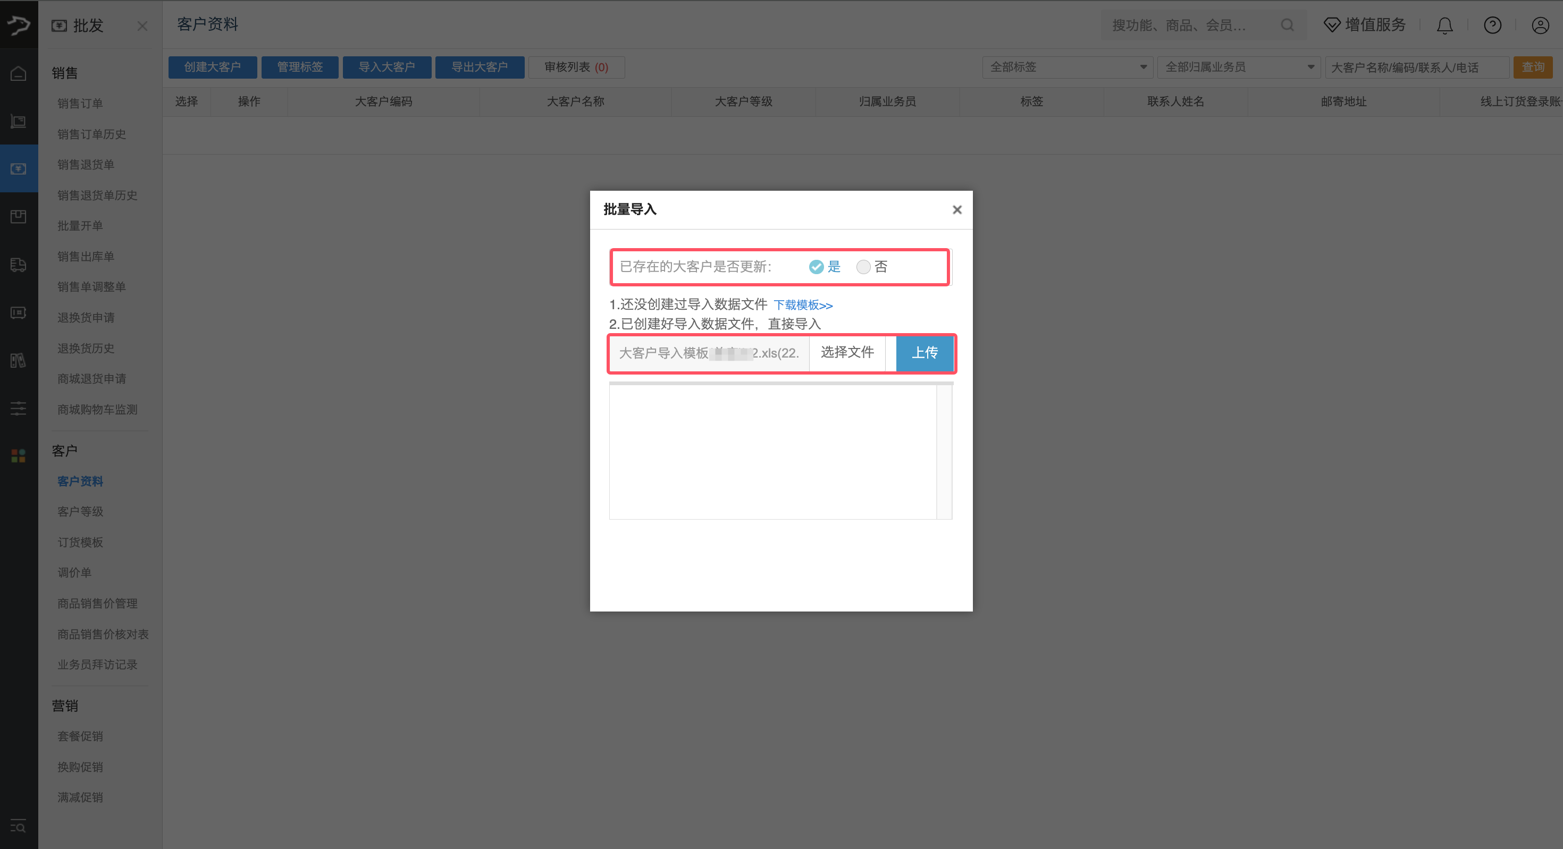
Task: Select the 是 radio option
Action: point(816,267)
